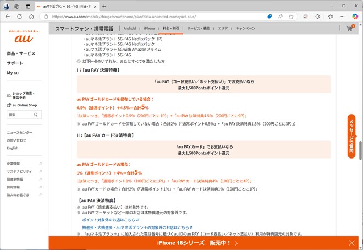Screen dimensions: 363x250
Task: Open the キャンペーン menu item
Action: 245,28
